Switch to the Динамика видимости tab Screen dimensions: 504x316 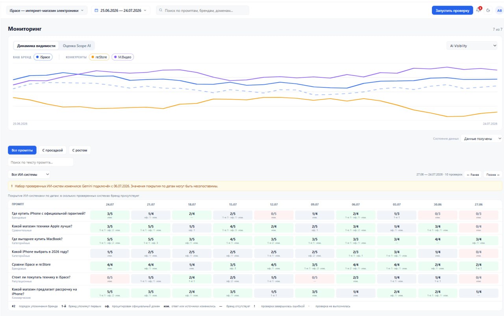36,46
